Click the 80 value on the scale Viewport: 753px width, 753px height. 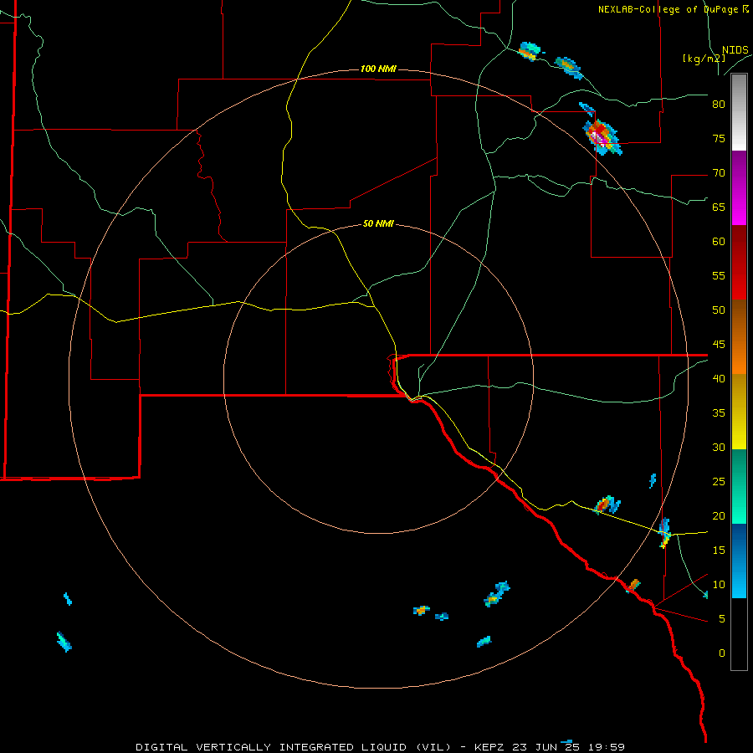(x=719, y=105)
